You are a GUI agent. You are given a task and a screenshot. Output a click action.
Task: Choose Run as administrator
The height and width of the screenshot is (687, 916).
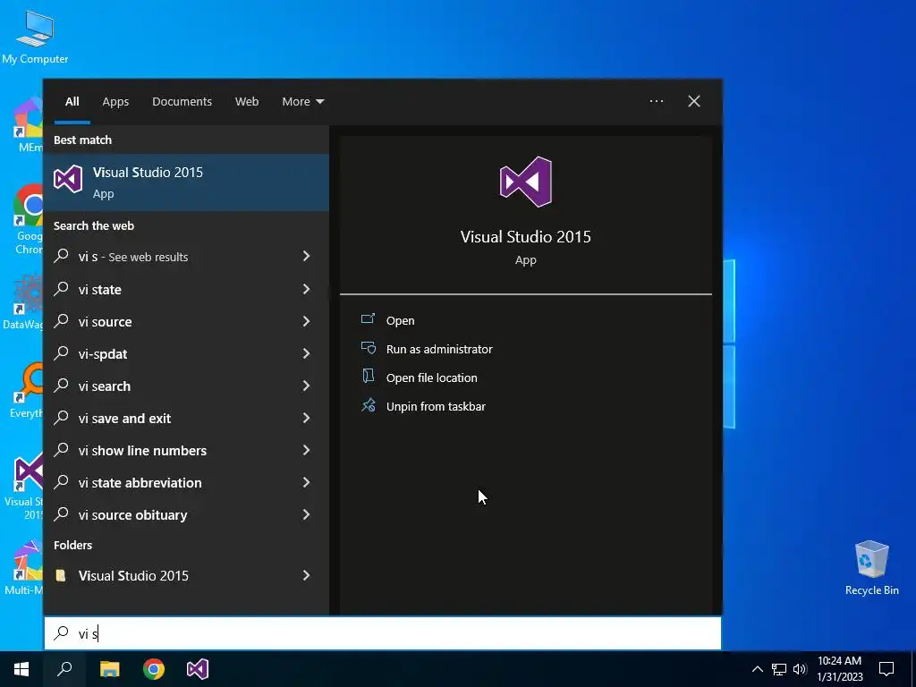click(439, 349)
